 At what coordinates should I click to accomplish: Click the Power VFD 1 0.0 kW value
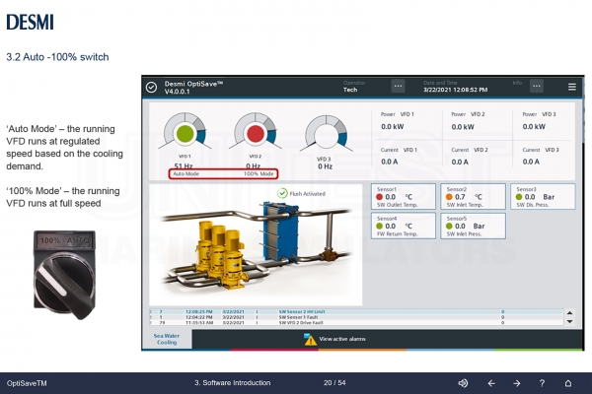tap(393, 127)
